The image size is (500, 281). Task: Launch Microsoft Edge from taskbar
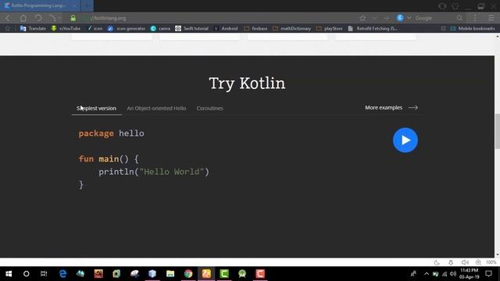tap(62, 274)
